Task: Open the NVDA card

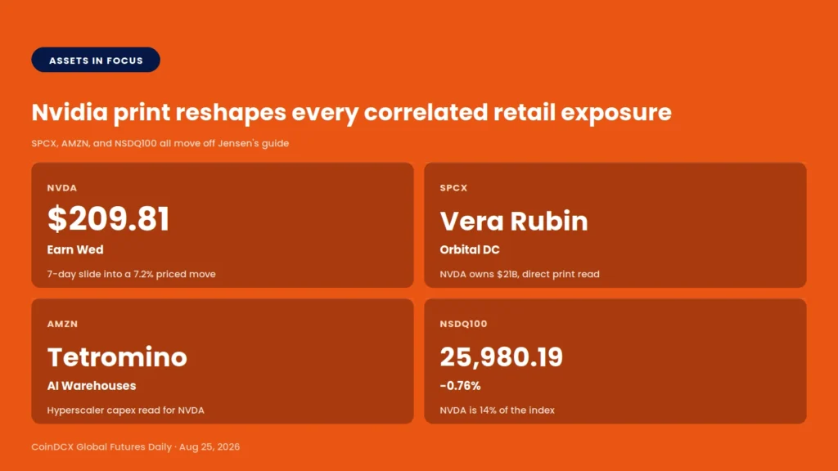Action: (223, 225)
